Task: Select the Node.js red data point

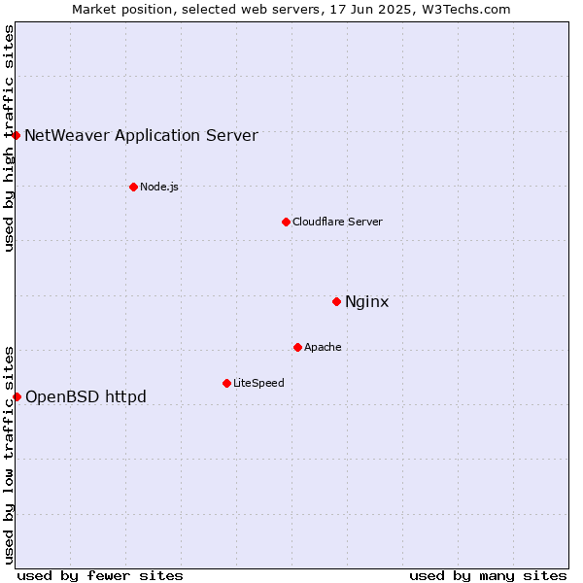Action: point(133,187)
